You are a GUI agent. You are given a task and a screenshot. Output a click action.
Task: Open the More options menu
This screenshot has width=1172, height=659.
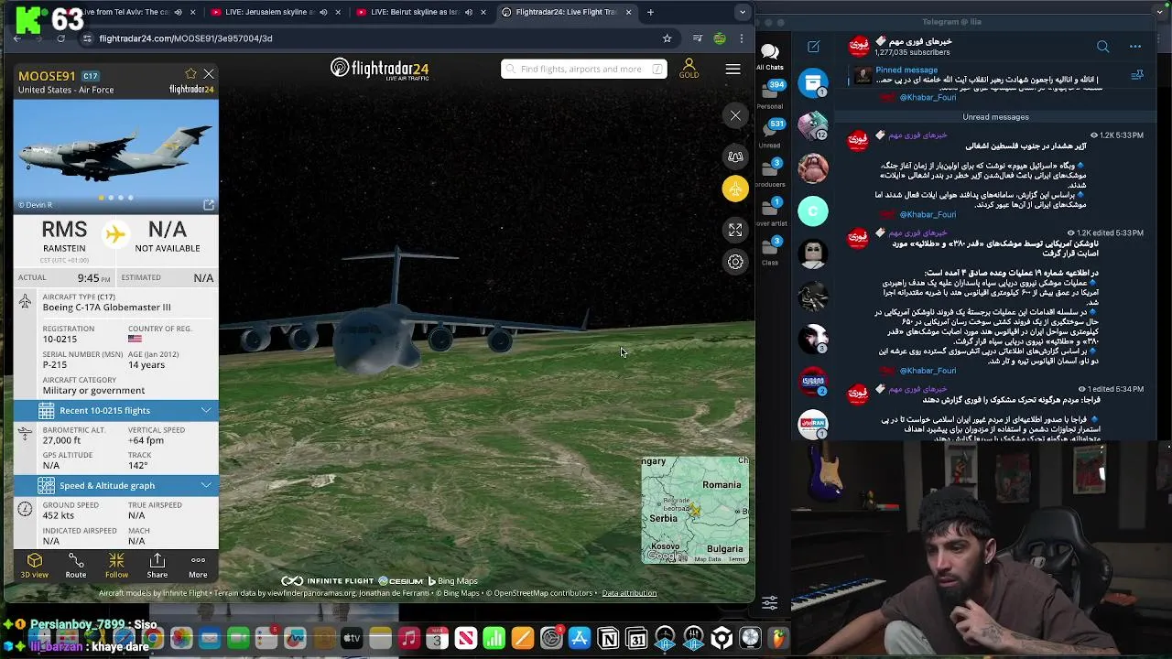coord(198,566)
